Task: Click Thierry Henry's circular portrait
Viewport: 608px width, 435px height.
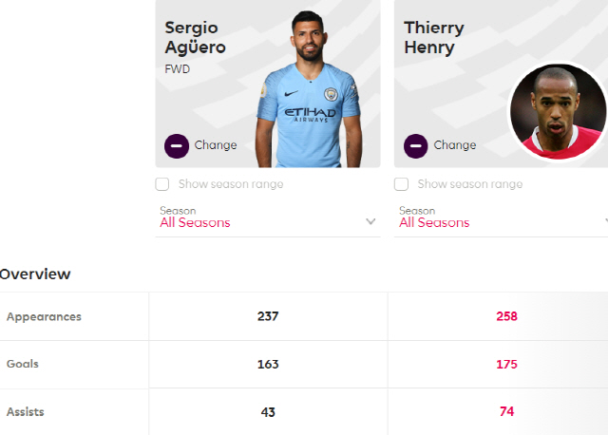Action: pos(558,111)
